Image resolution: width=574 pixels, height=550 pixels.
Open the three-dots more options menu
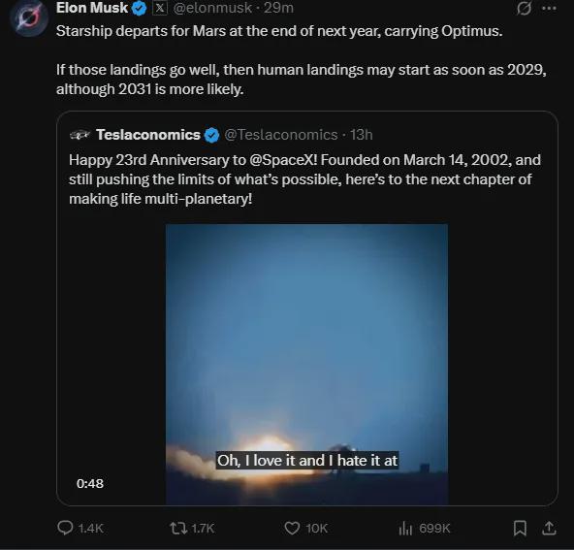coord(549,8)
